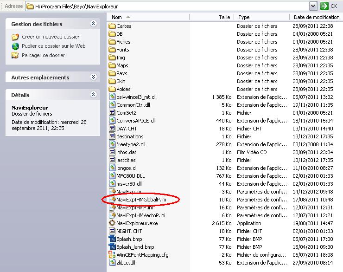This screenshot has width=343, height=272.
Task: Click the Fonts folder icon
Action: [112, 50]
